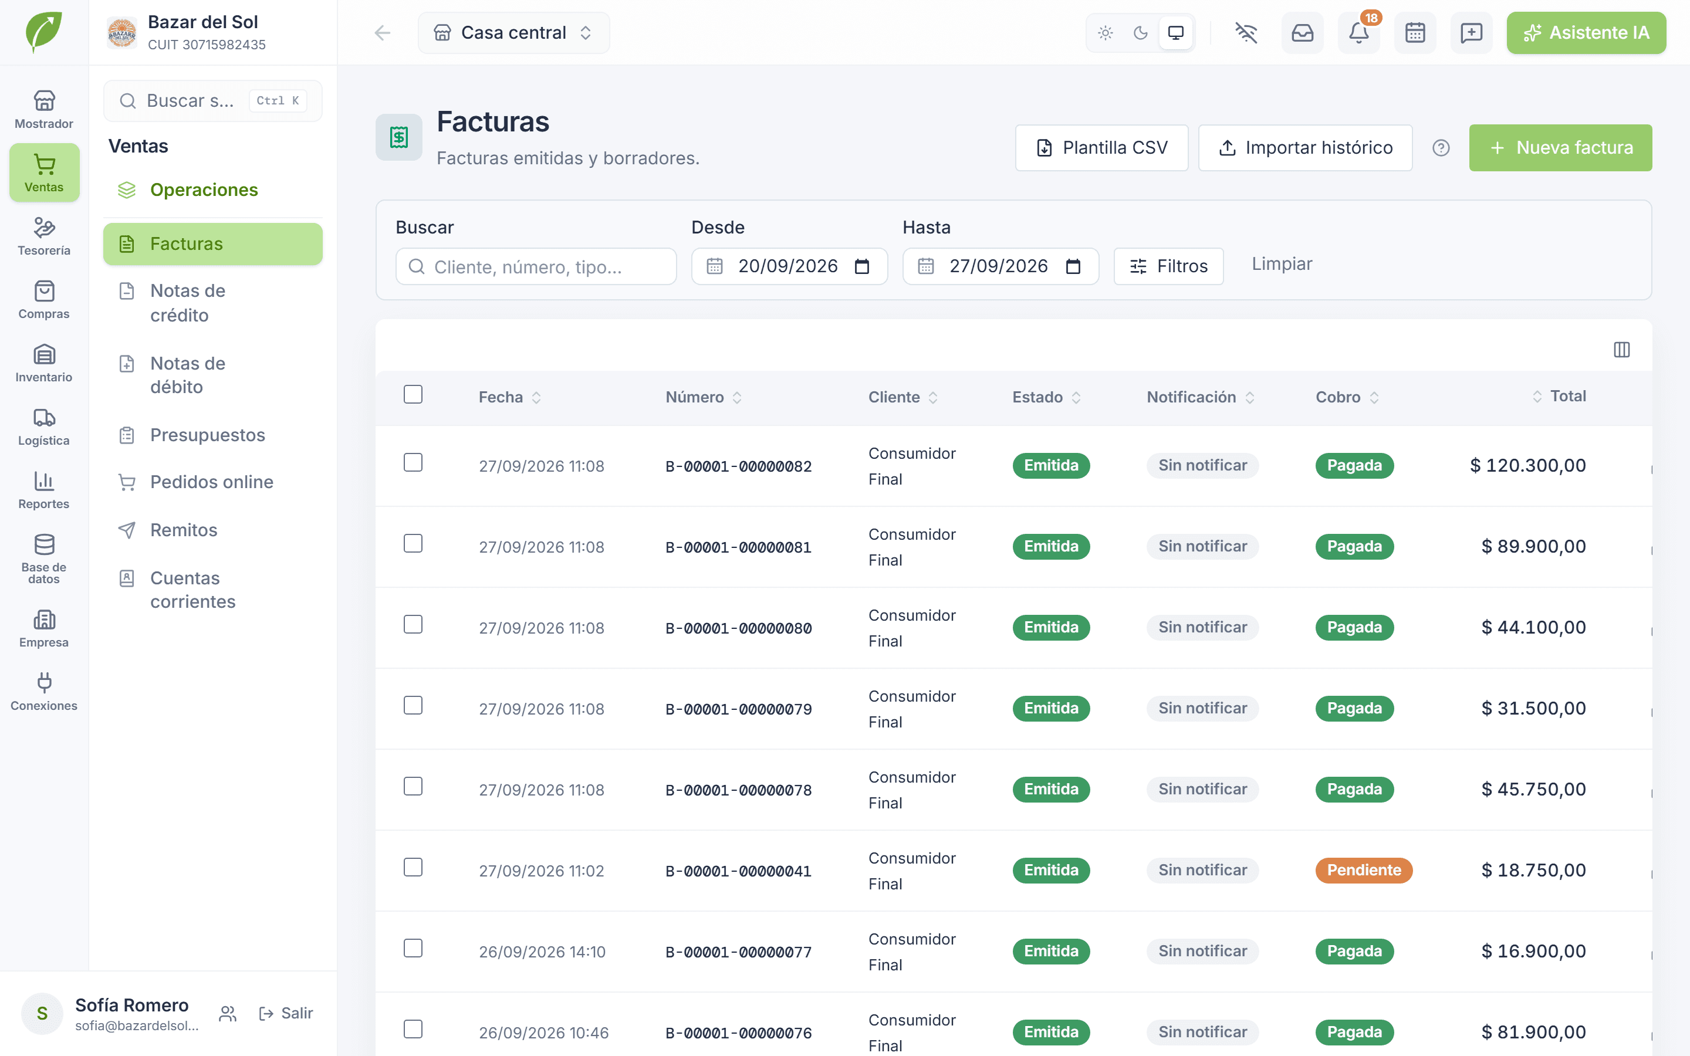The height and width of the screenshot is (1056, 1690).
Task: Open Conexiones plug icon
Action: pos(44,692)
